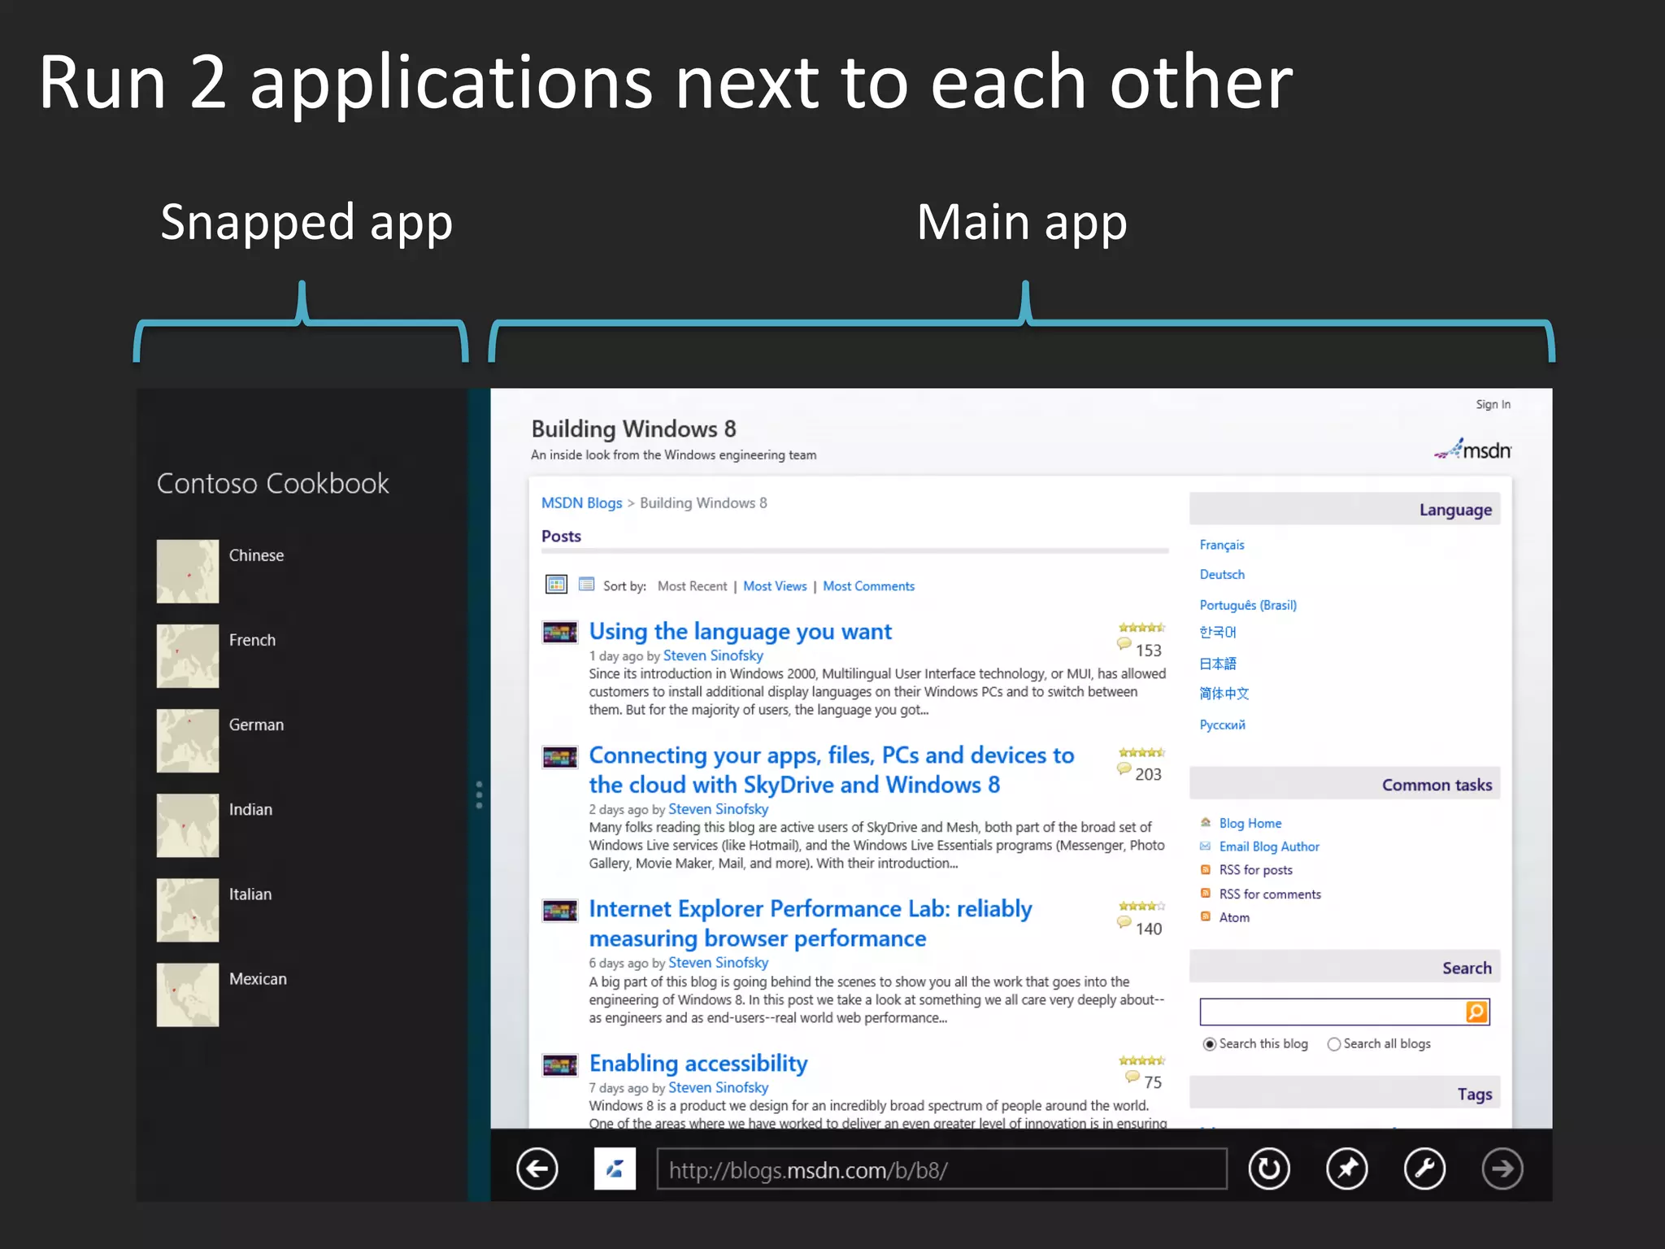Open the Chinese recipe thumbnail
Image resolution: width=1665 pixels, height=1249 pixels.
[188, 572]
